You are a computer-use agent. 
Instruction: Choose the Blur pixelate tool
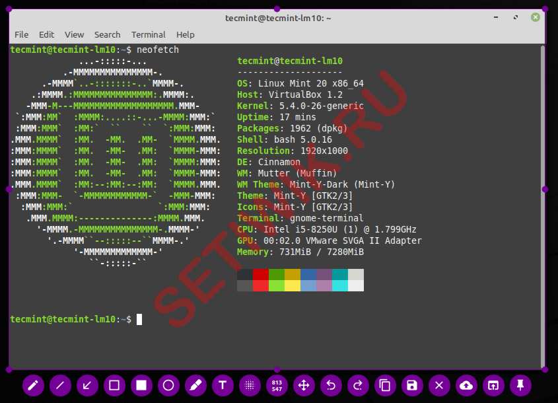250,385
